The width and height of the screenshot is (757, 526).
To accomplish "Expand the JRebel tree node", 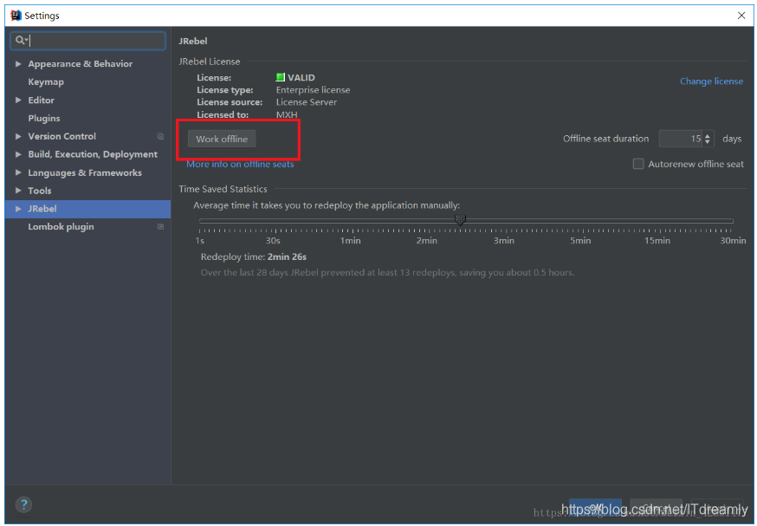I will point(18,209).
